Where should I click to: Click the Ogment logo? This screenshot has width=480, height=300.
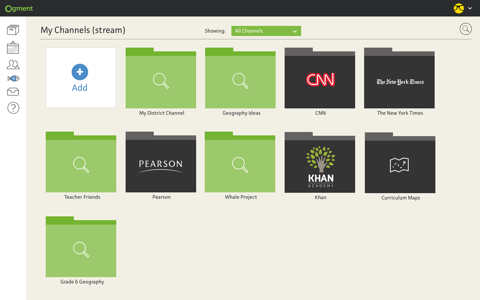[19, 8]
